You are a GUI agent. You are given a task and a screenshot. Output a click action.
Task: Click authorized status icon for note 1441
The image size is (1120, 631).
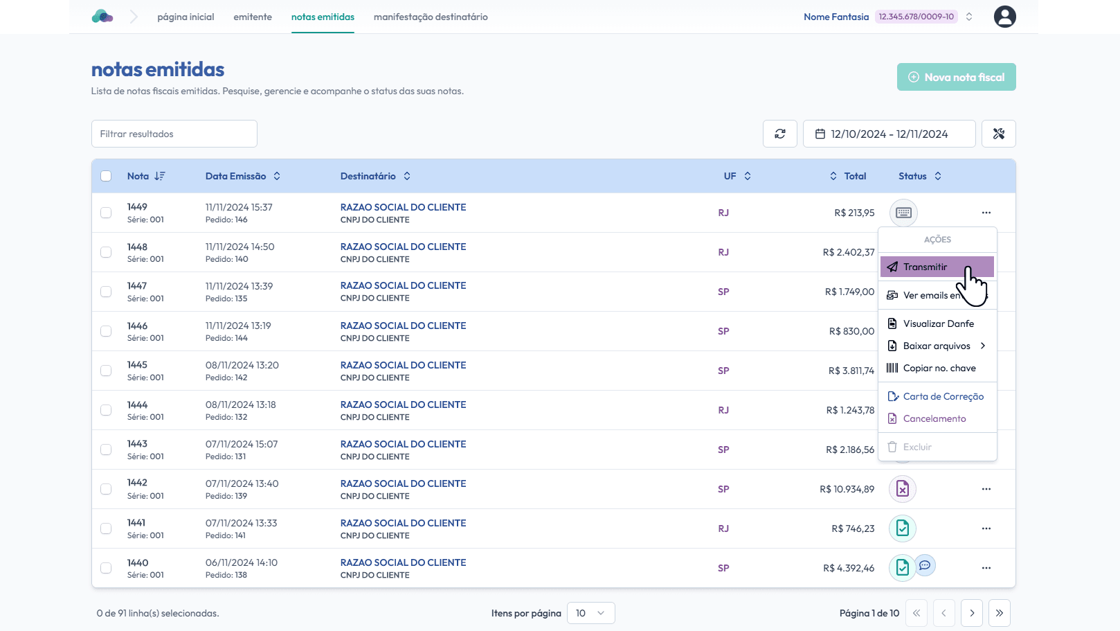tap(903, 528)
